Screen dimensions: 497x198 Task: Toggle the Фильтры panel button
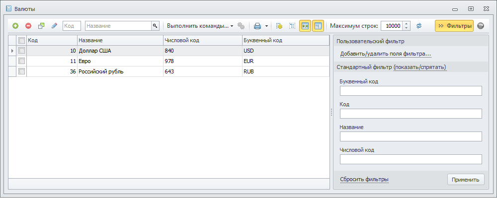(x=454, y=26)
